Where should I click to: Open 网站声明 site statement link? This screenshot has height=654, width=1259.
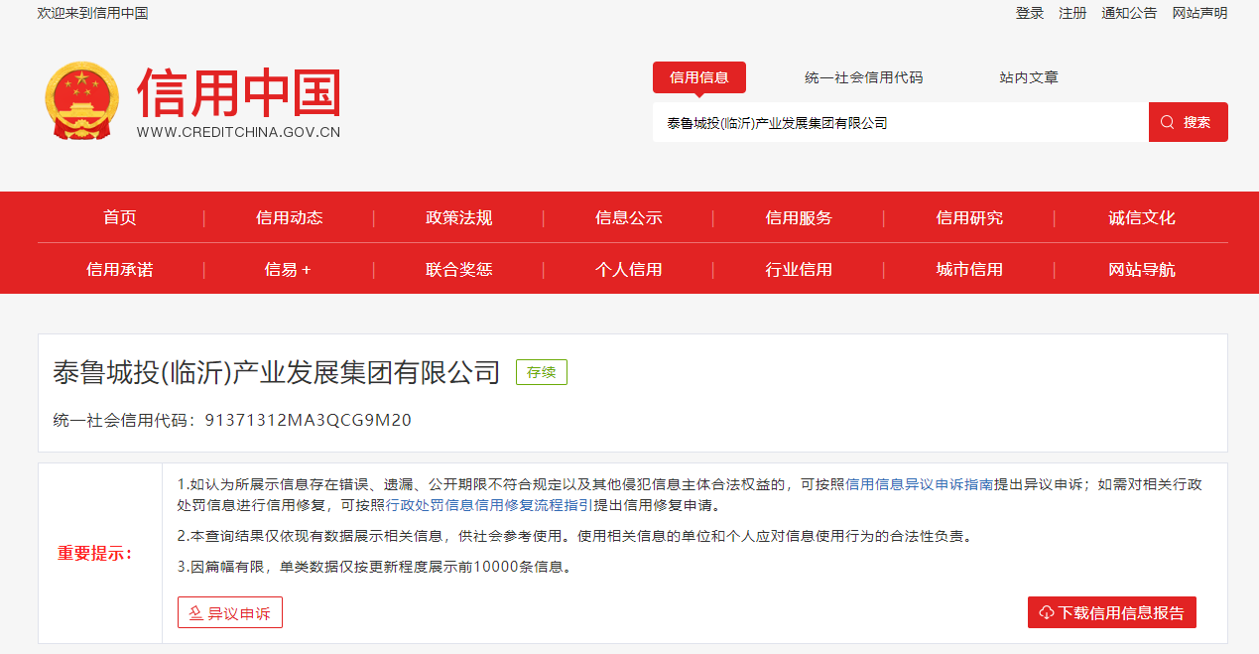(1199, 13)
